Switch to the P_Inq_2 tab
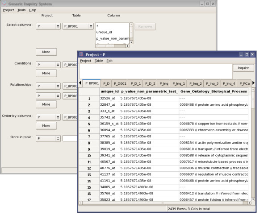This screenshot has height=215, width=268. pyautogui.click(x=195, y=83)
